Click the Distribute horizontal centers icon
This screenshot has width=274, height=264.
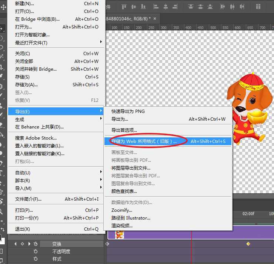pyautogui.click(x=232, y=7)
